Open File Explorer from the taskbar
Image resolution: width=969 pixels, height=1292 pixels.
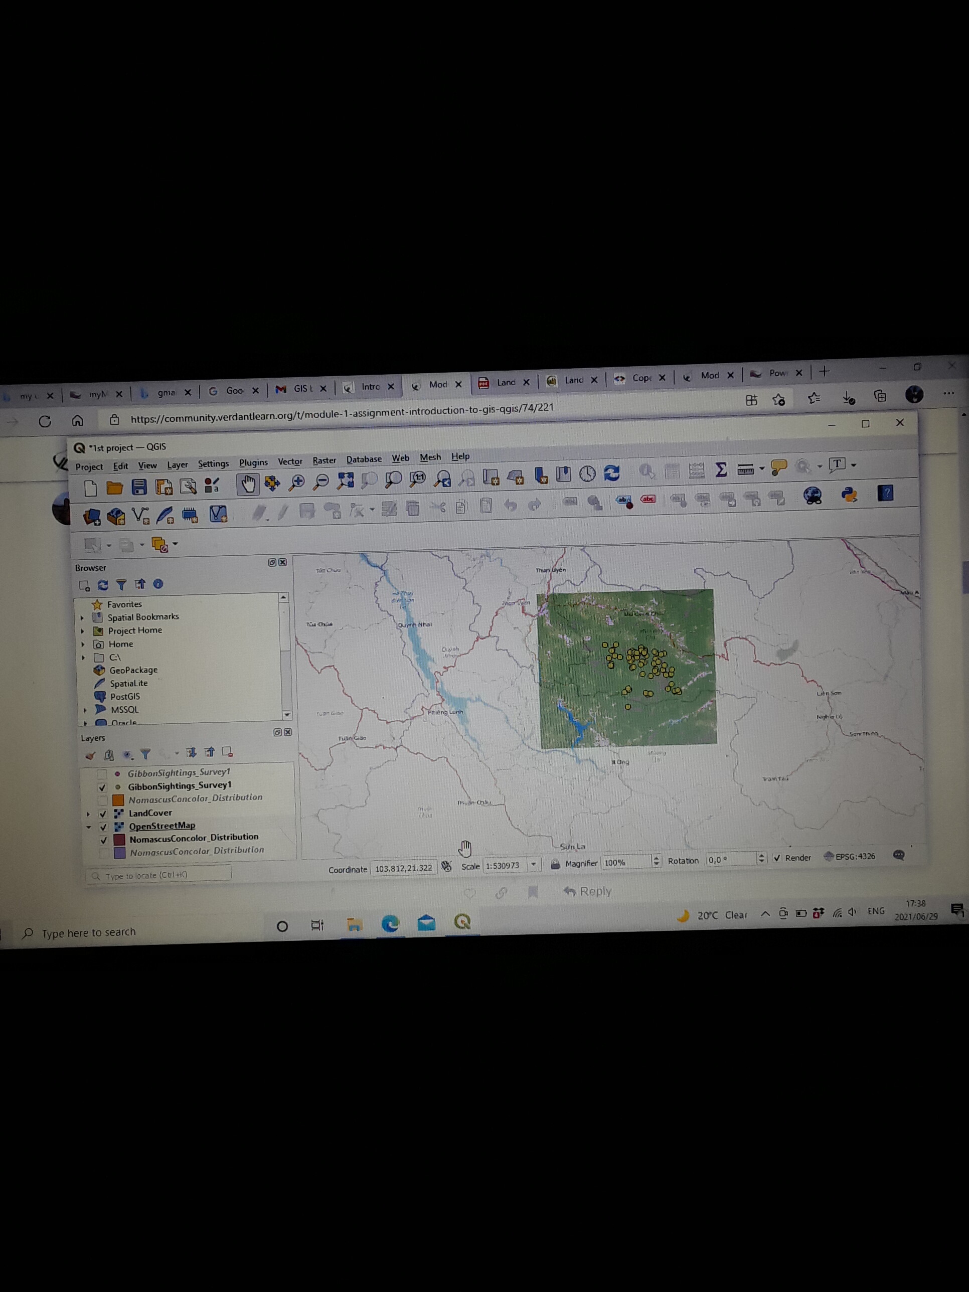[354, 924]
